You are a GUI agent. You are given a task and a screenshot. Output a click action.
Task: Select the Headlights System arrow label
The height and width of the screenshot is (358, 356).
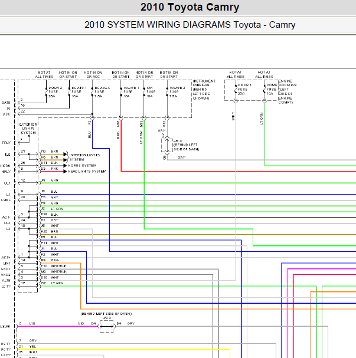coord(87,171)
